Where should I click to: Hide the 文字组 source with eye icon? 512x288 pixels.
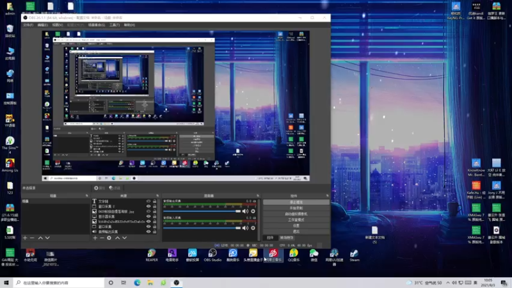[x=148, y=201]
